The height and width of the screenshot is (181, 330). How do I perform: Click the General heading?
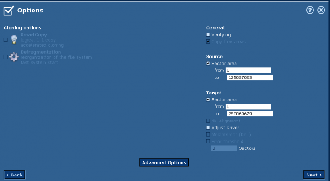coord(215,28)
